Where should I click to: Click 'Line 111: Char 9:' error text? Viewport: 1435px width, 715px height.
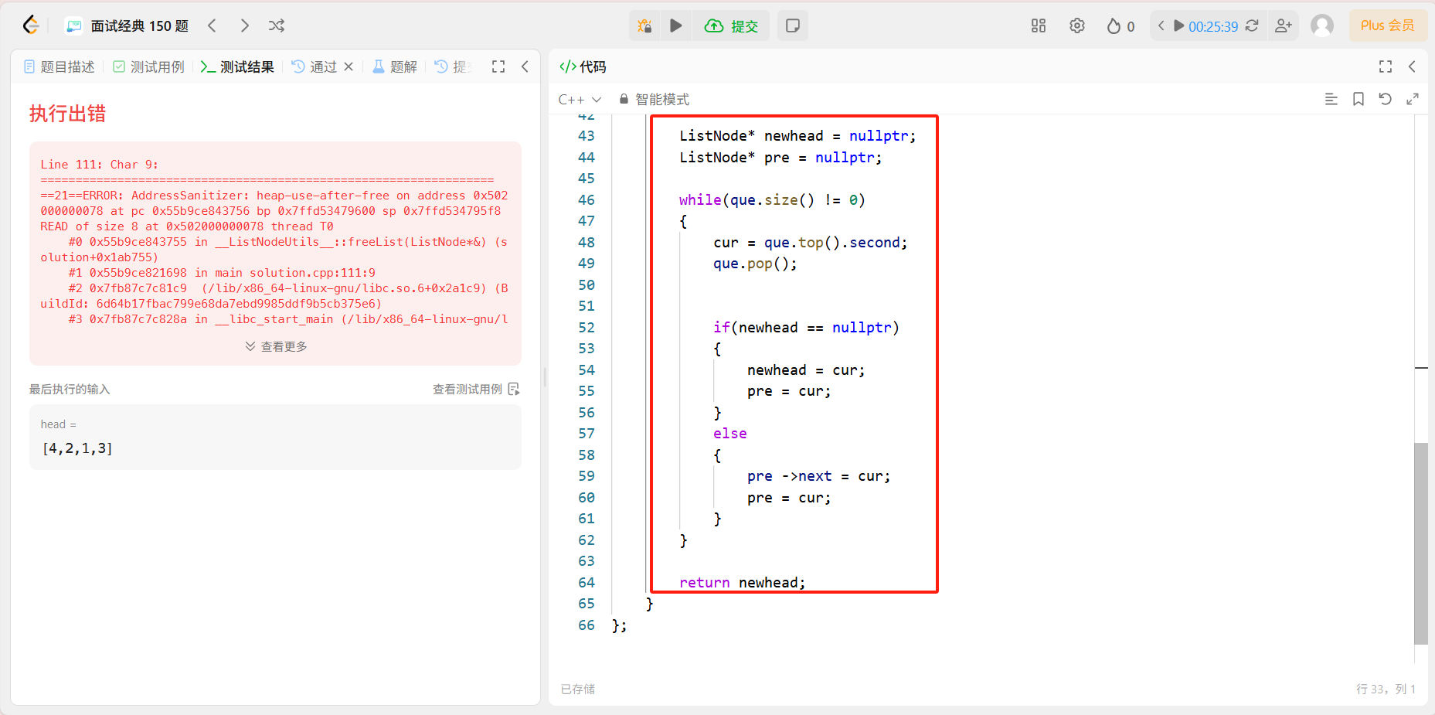coord(99,164)
